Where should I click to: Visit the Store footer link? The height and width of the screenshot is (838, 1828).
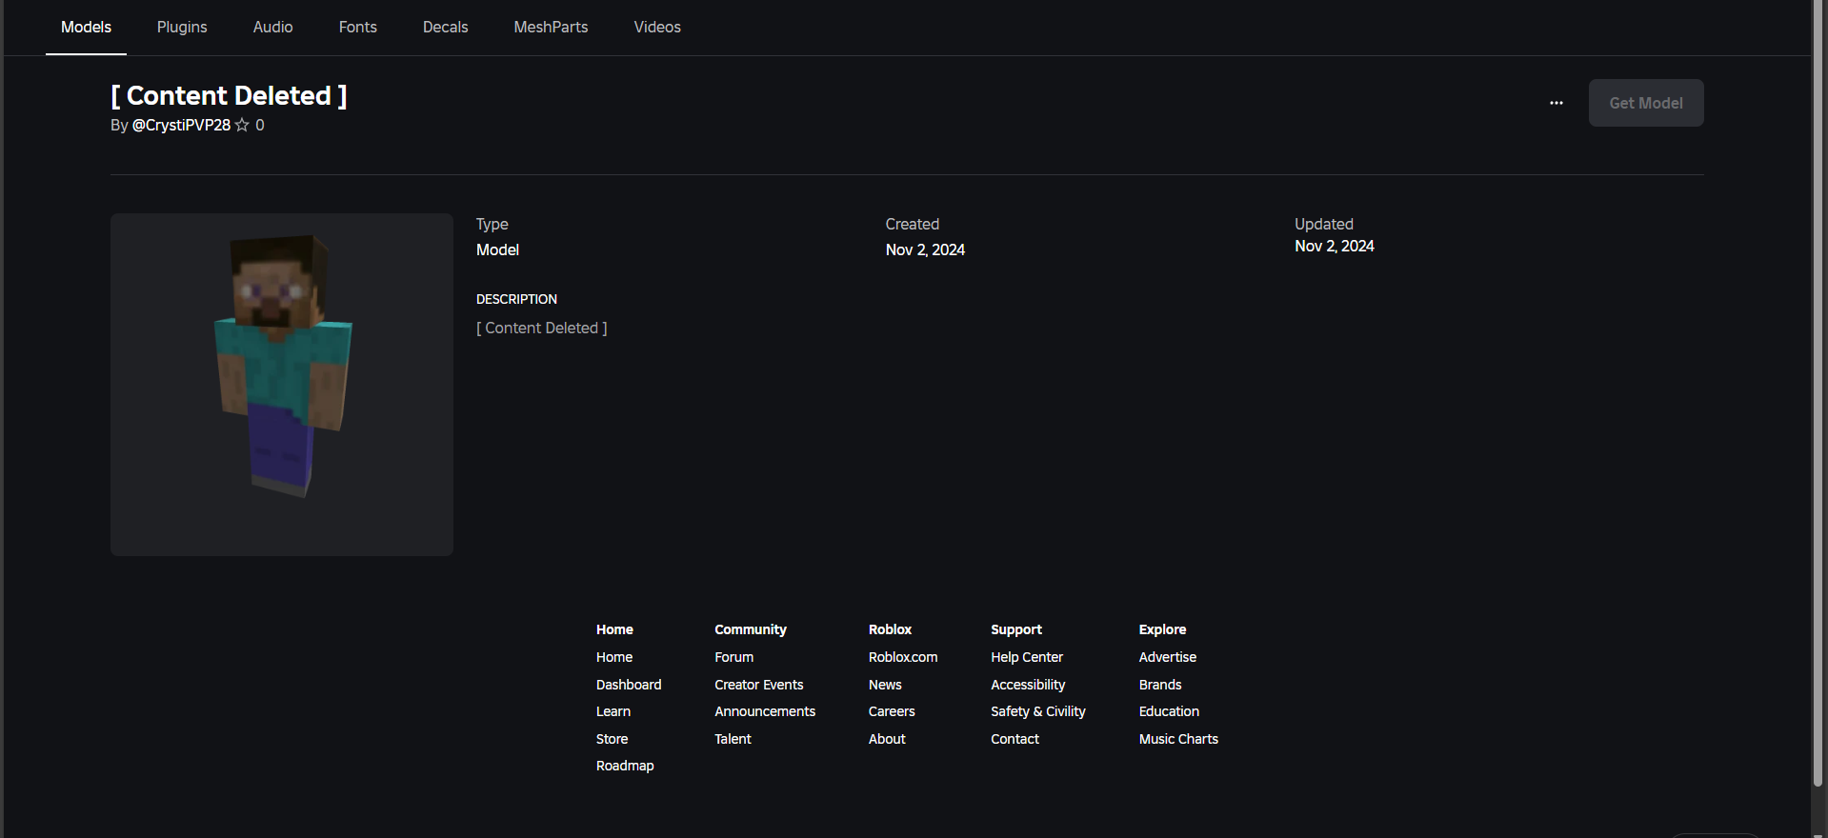tap(613, 739)
